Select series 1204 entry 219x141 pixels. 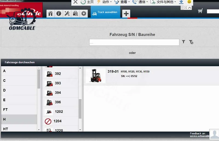coord(60,121)
